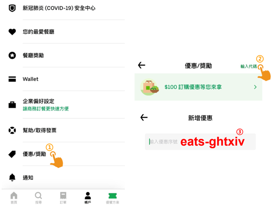Open Wallet via the card icon

pyautogui.click(x=12, y=79)
